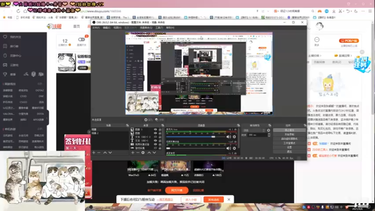Mute the video capture device audio speaker icon

(229, 148)
